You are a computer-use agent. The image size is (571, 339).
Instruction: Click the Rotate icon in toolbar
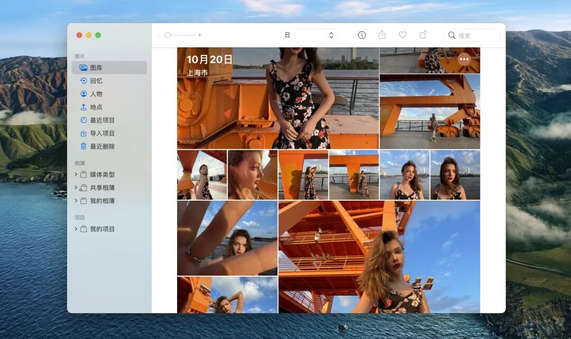[x=423, y=34]
